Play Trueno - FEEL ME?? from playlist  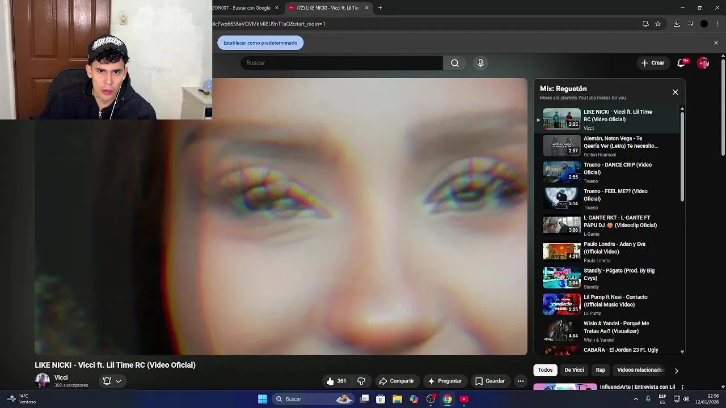click(607, 199)
